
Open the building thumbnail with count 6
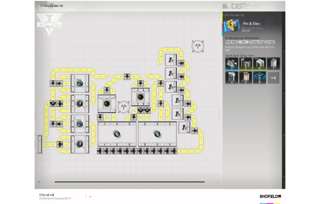coord(259,64)
